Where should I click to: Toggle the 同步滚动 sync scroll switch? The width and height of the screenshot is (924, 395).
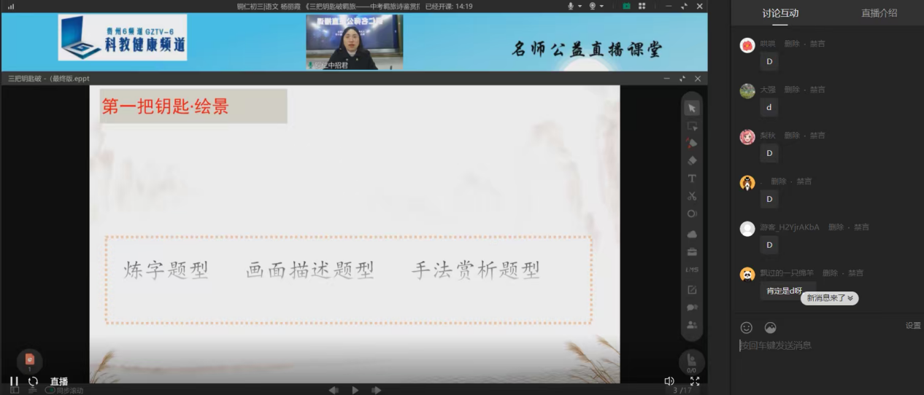51,391
